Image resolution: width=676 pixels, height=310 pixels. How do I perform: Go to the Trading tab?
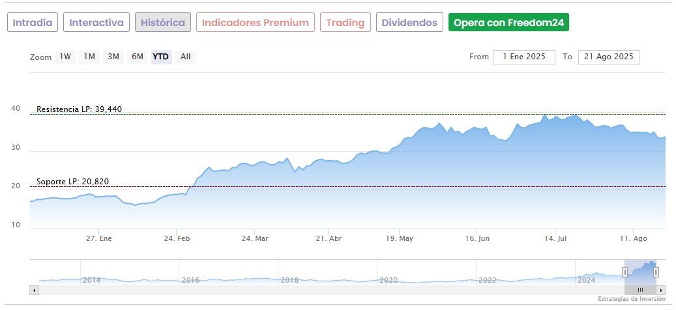[x=345, y=23]
